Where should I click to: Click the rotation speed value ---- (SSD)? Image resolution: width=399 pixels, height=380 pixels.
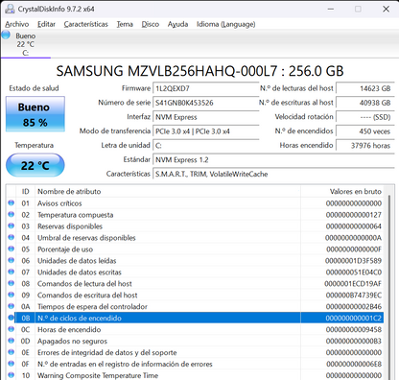point(365,117)
